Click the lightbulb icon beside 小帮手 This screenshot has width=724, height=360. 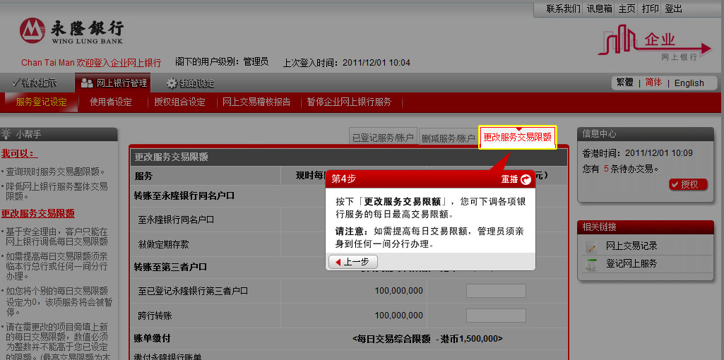pyautogui.click(x=6, y=133)
